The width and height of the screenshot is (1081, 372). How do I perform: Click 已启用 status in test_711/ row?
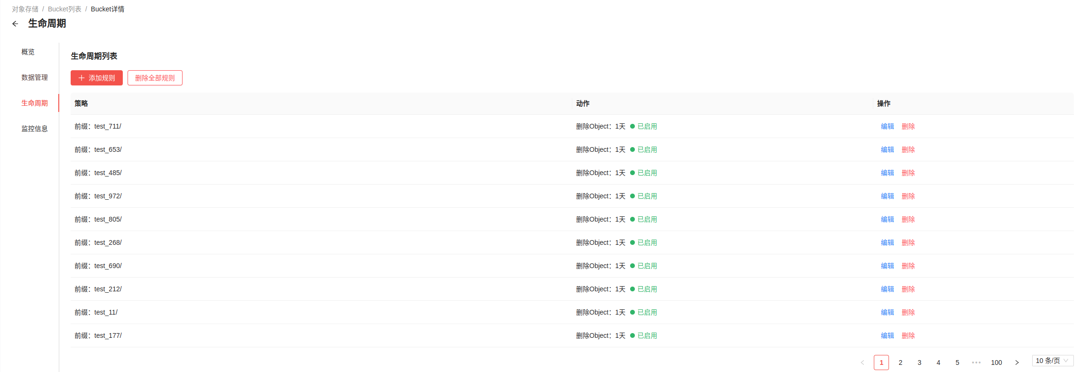coord(643,126)
